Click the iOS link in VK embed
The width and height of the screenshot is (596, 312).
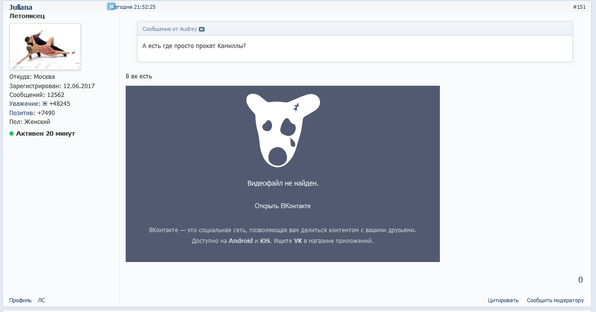pyautogui.click(x=265, y=241)
